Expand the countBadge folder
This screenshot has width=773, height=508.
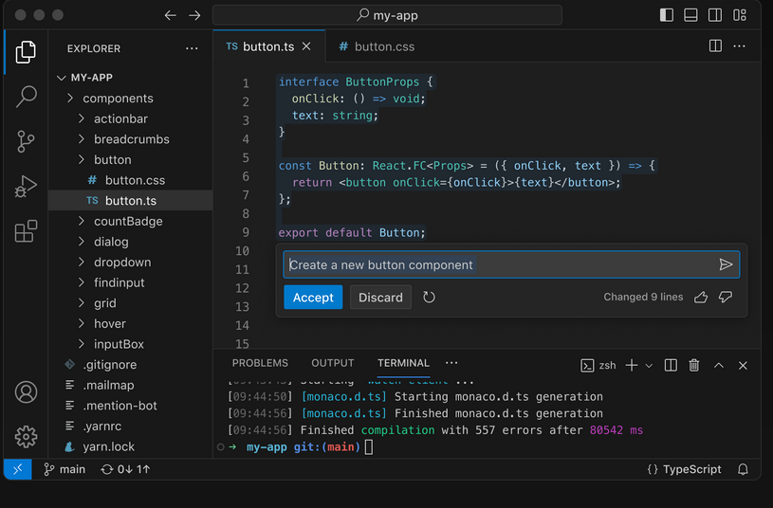(x=131, y=221)
